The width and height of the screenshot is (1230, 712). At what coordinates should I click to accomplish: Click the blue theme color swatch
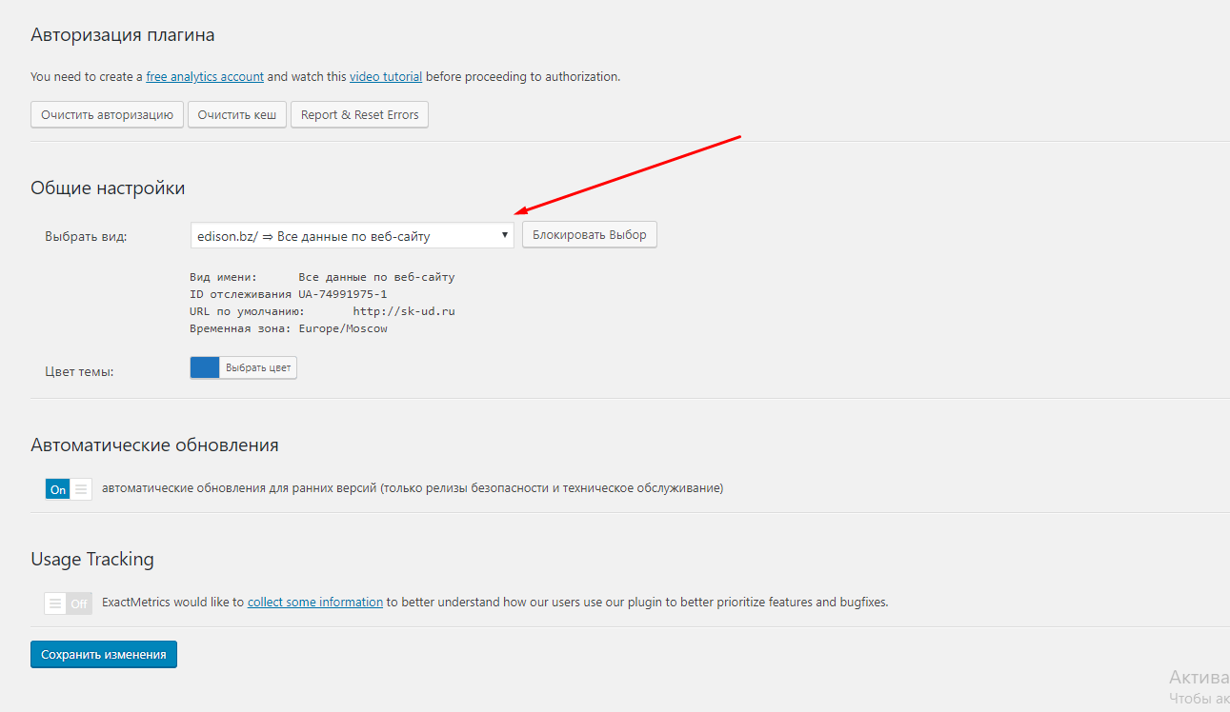coord(205,368)
